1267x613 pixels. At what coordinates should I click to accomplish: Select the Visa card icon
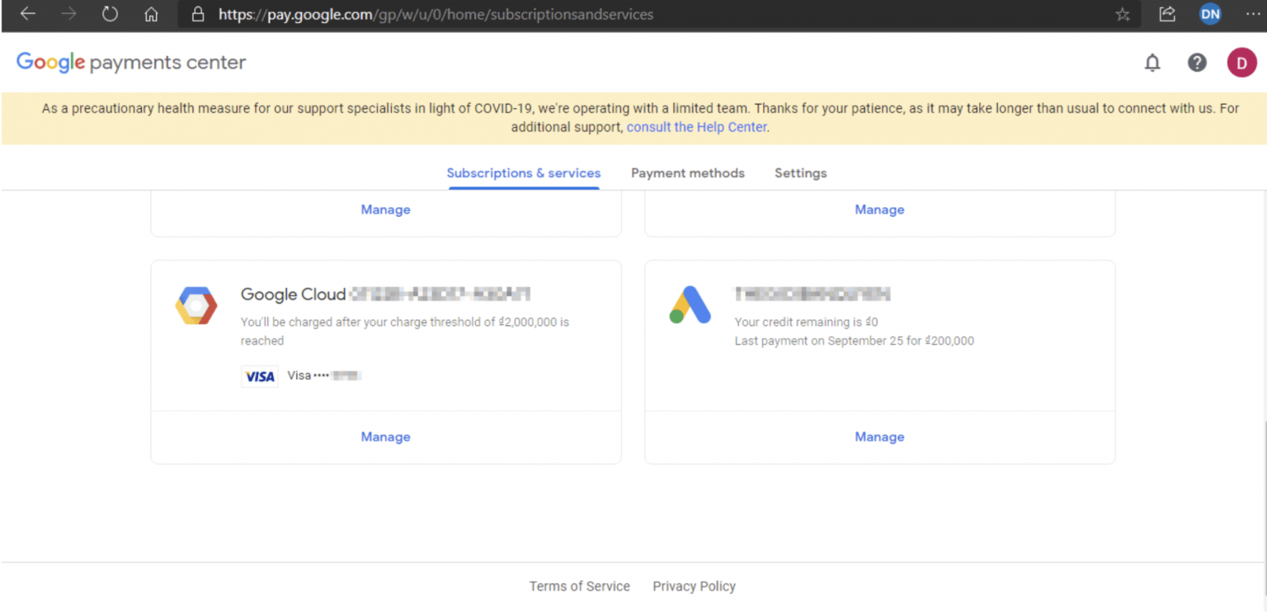[259, 375]
